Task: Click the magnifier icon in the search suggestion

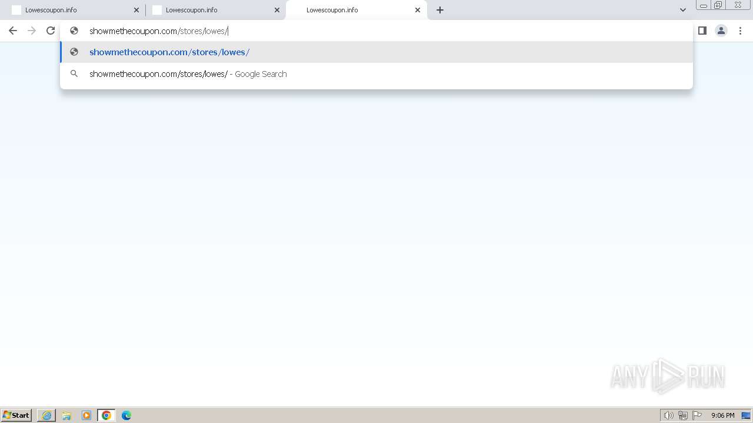Action: point(74,74)
